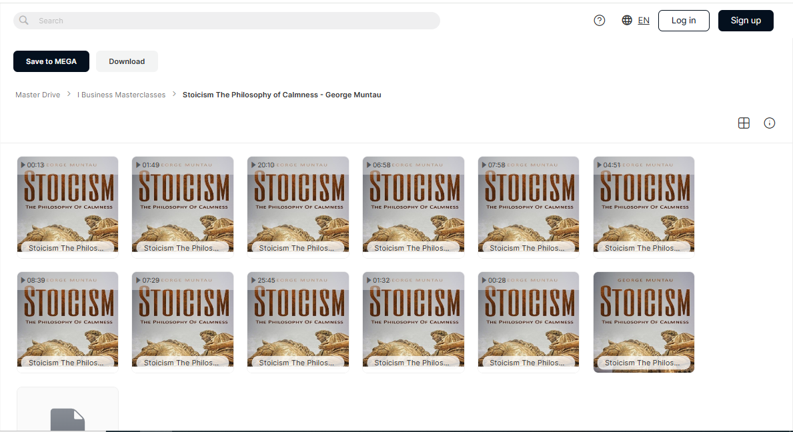Open the video thumbnail with duration 01:32
The width and height of the screenshot is (793, 432).
414,323
